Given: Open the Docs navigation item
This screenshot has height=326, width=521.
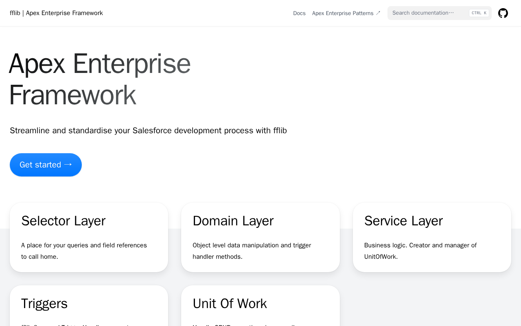Looking at the screenshot, I should click(299, 13).
